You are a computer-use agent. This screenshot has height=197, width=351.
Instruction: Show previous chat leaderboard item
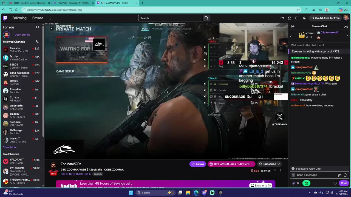tap(291, 36)
